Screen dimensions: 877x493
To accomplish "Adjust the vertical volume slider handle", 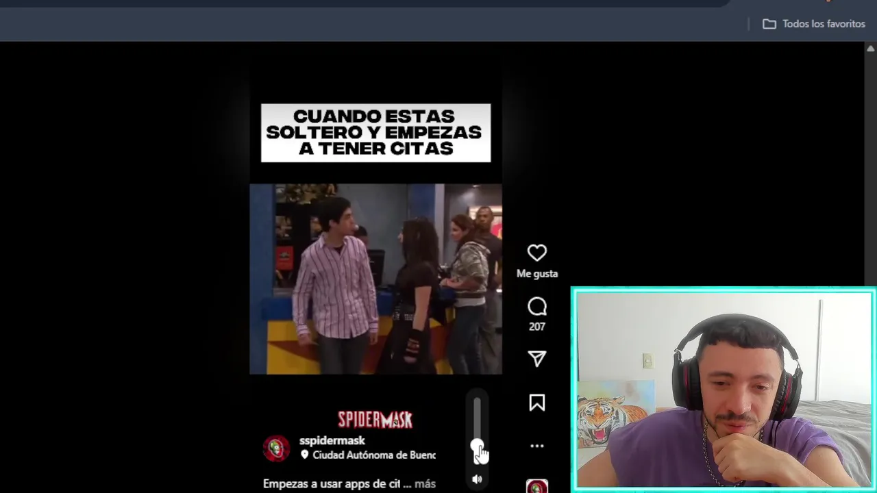I will click(x=477, y=446).
